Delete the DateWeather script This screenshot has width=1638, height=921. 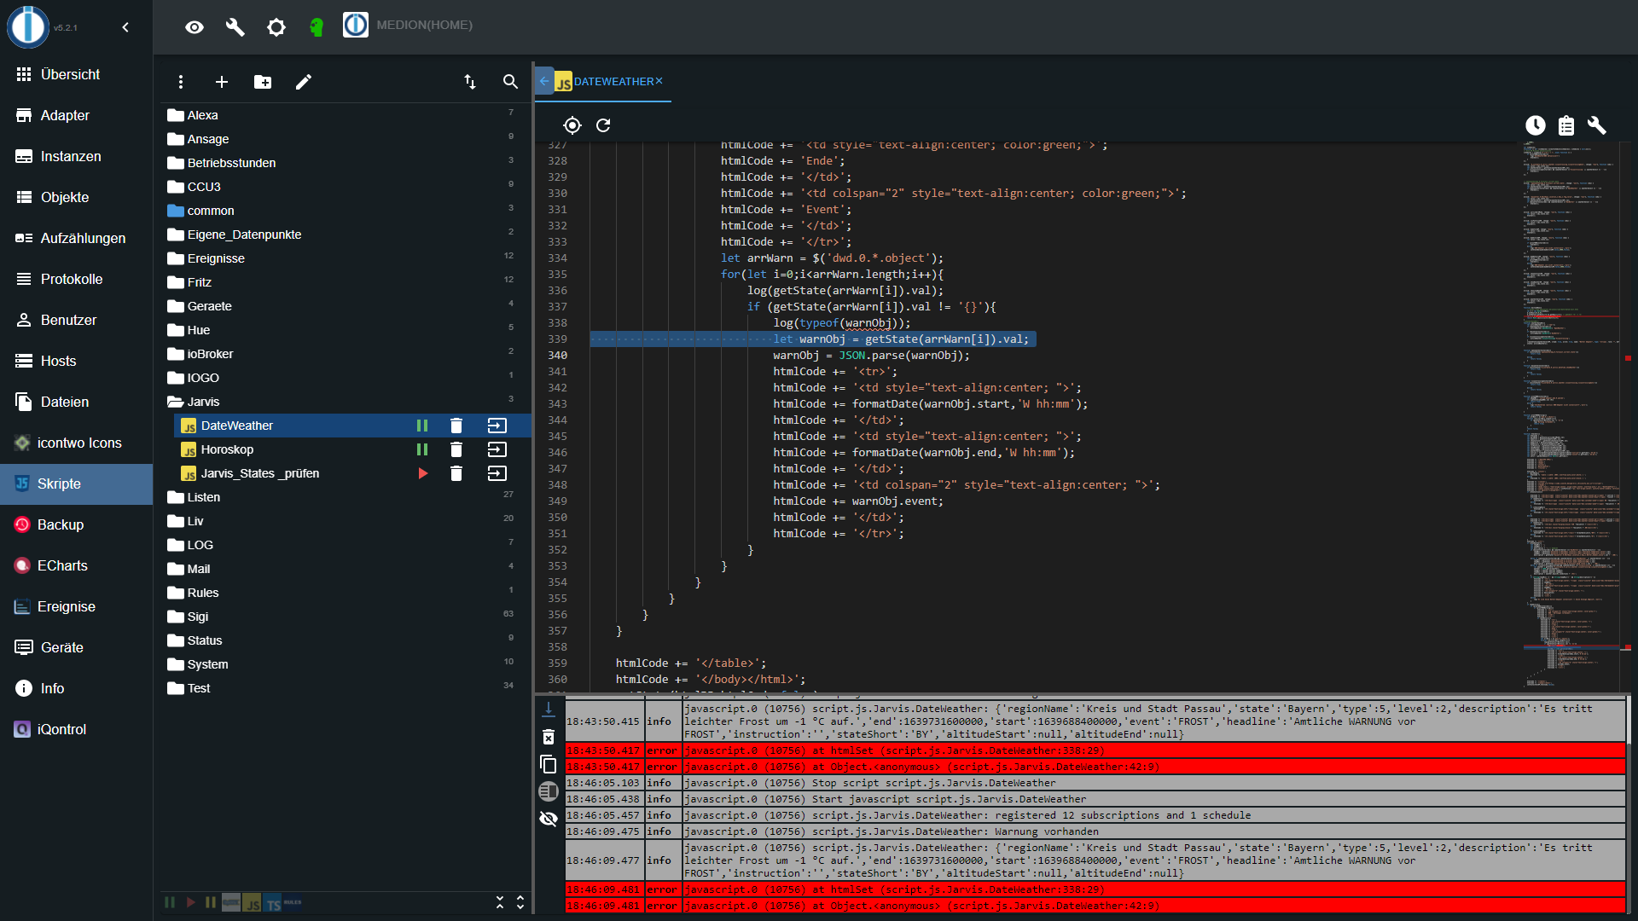click(456, 426)
